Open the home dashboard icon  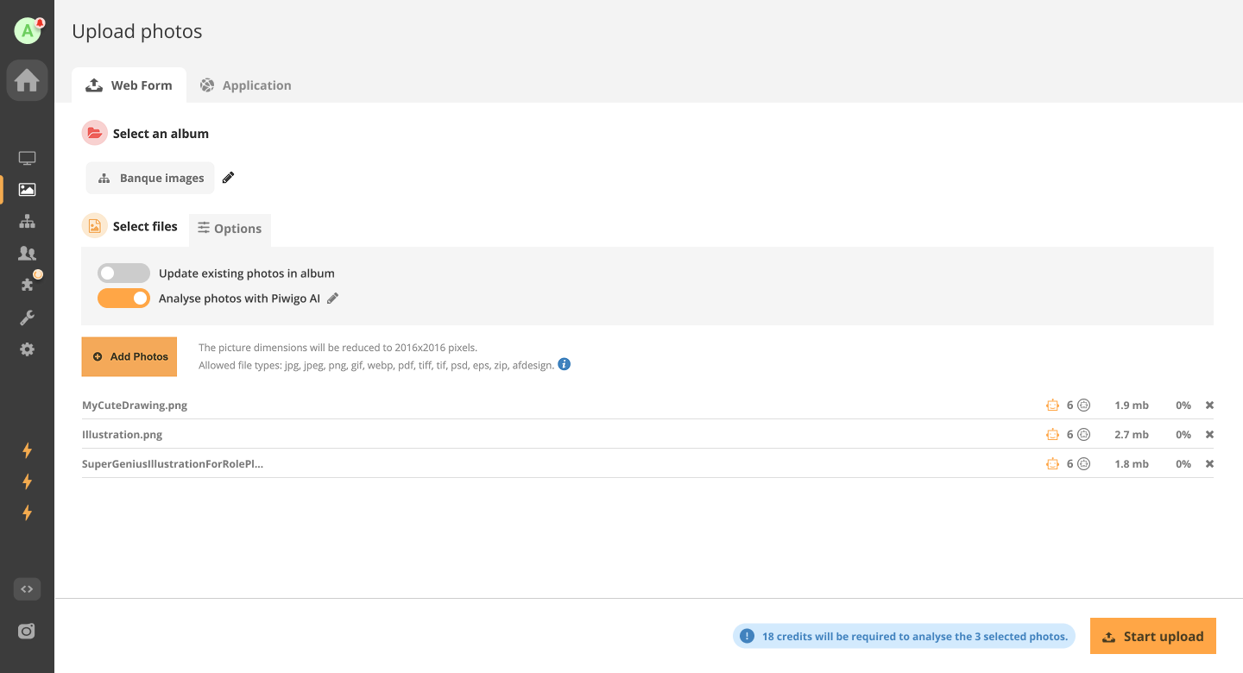tap(27, 81)
